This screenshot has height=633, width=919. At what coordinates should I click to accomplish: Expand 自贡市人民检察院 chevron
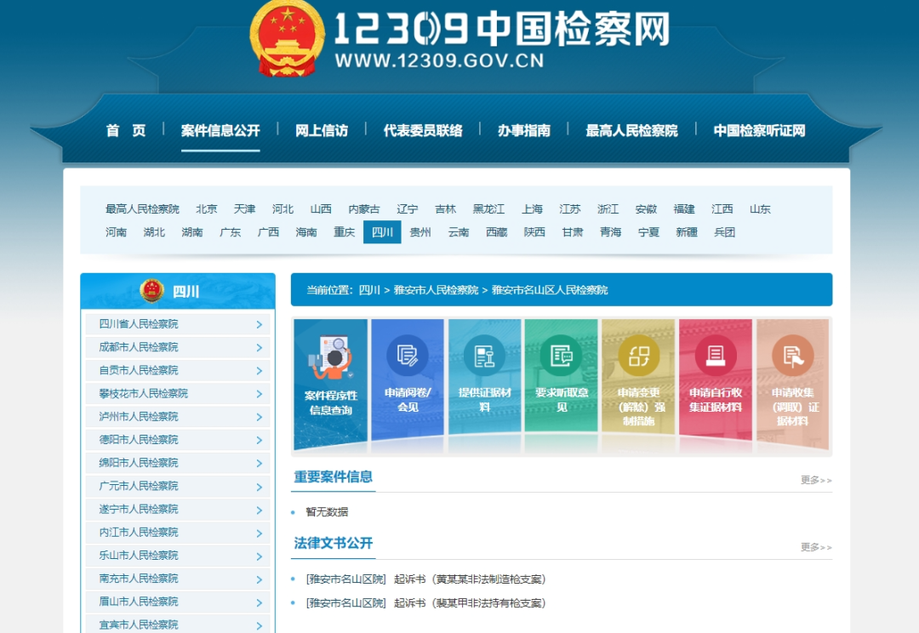(259, 370)
